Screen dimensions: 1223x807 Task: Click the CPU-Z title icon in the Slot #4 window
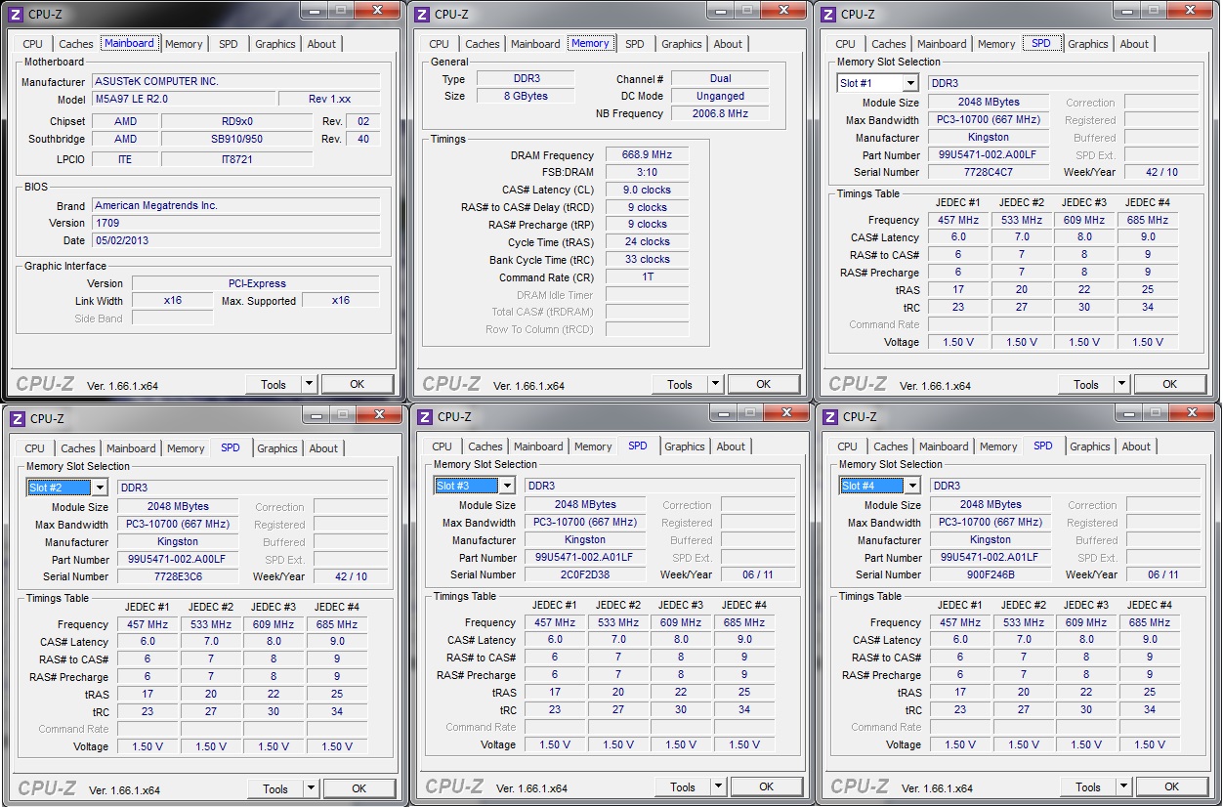tap(830, 416)
